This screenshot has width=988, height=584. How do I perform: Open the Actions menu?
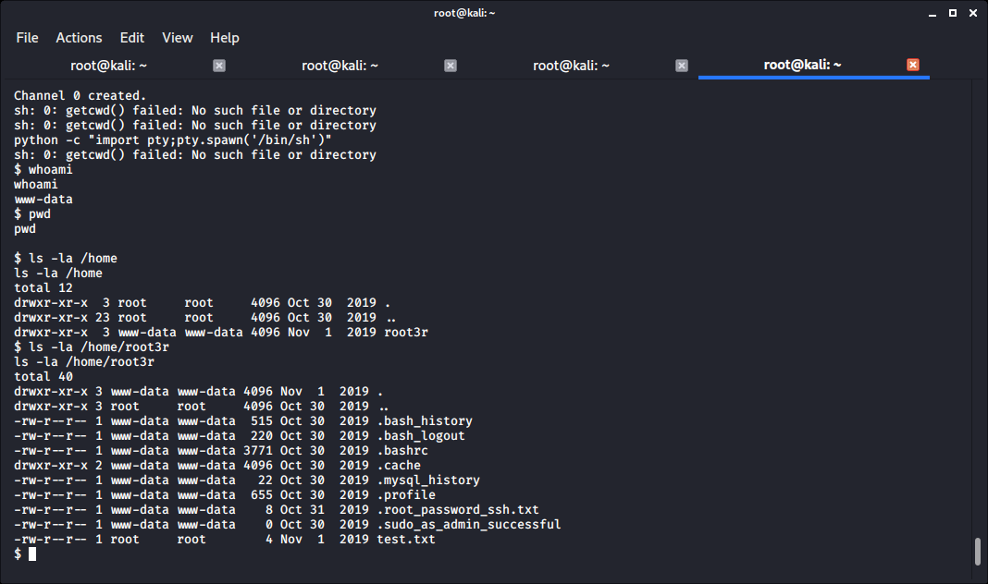pos(79,38)
